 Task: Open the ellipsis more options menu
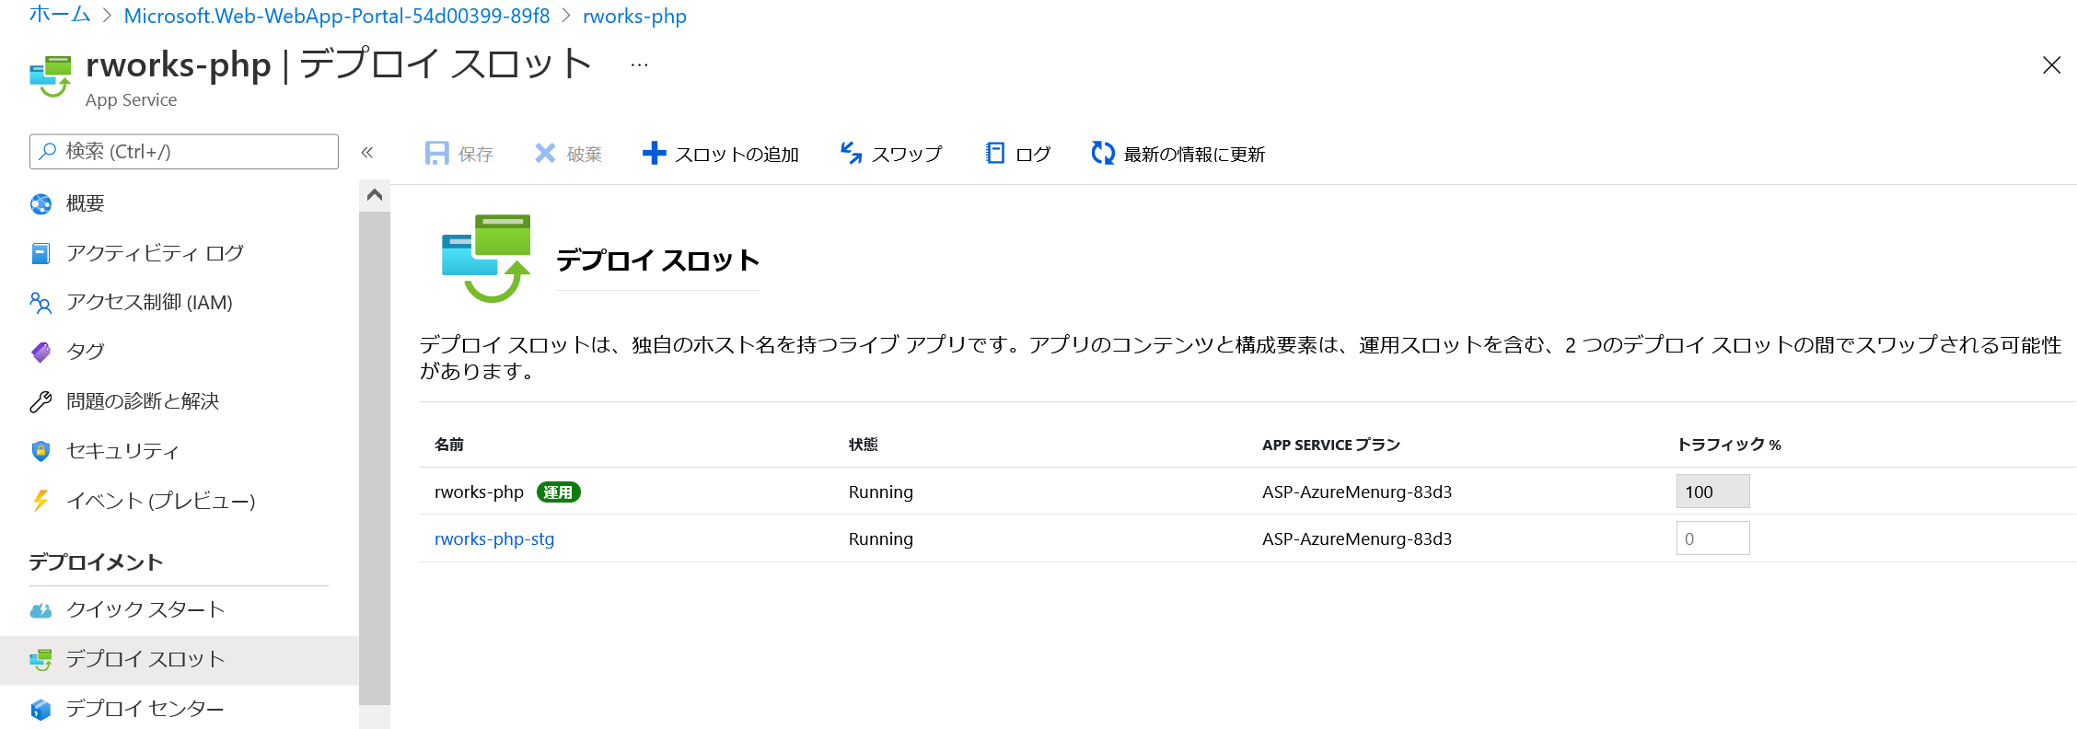click(639, 64)
